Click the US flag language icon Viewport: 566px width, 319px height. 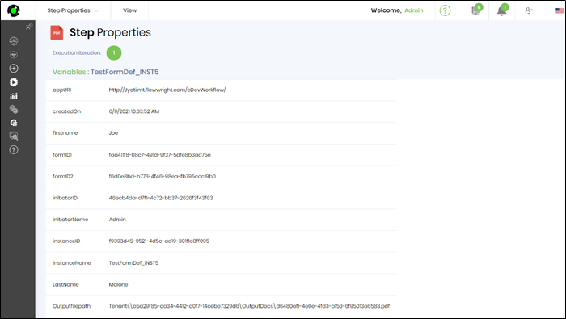pos(560,10)
